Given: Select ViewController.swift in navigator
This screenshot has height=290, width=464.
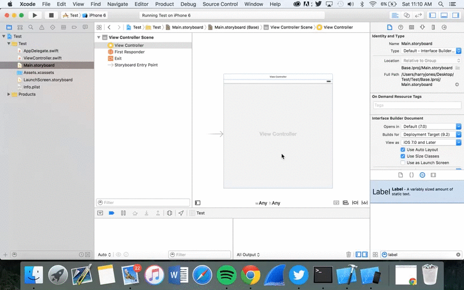Looking at the screenshot, I should click(x=42, y=58).
